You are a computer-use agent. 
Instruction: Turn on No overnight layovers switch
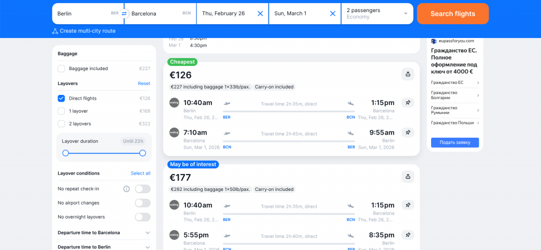tap(142, 217)
